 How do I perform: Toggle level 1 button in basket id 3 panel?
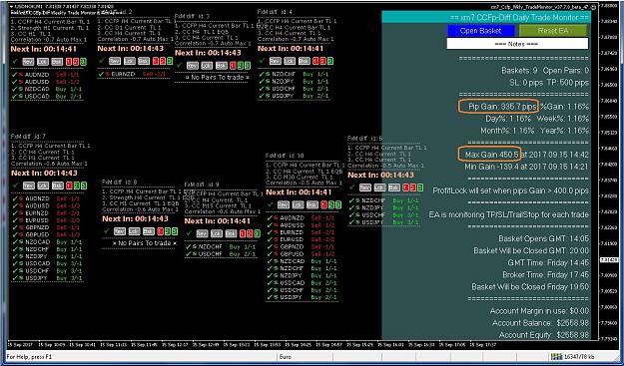coord(233,66)
